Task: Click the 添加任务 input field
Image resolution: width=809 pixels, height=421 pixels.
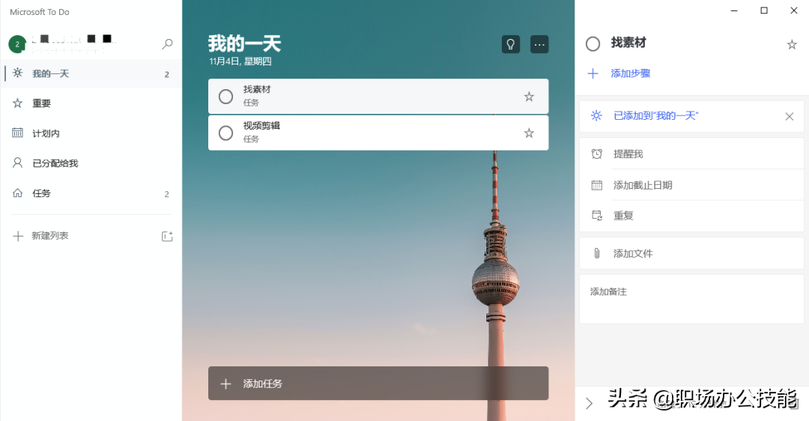Action: tap(378, 384)
